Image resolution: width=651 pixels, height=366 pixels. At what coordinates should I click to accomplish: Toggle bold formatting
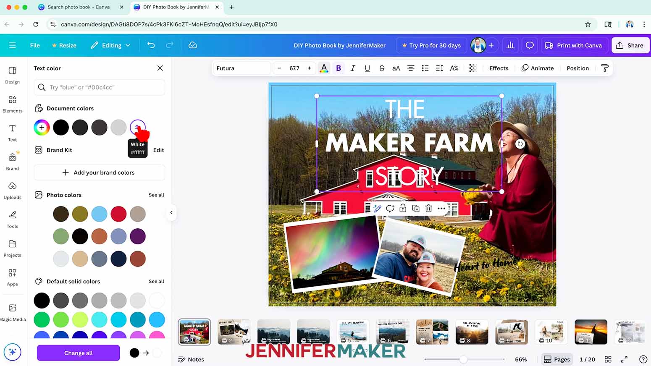(x=339, y=68)
